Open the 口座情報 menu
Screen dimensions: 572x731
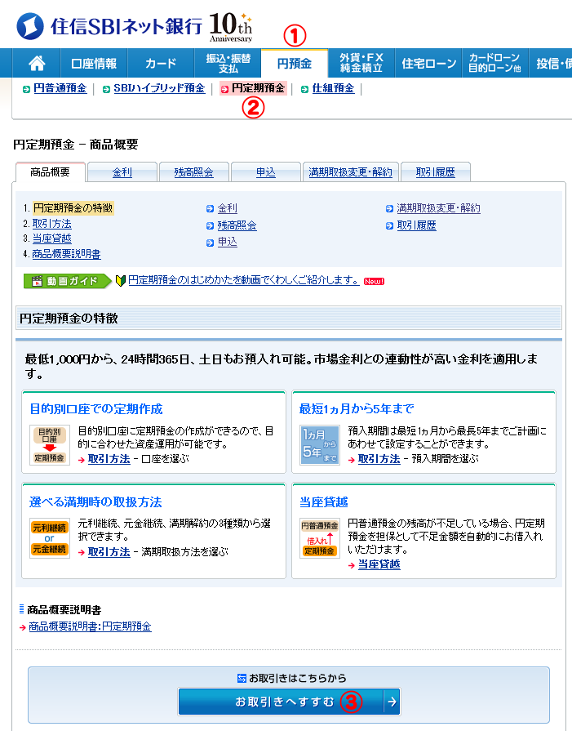94,63
